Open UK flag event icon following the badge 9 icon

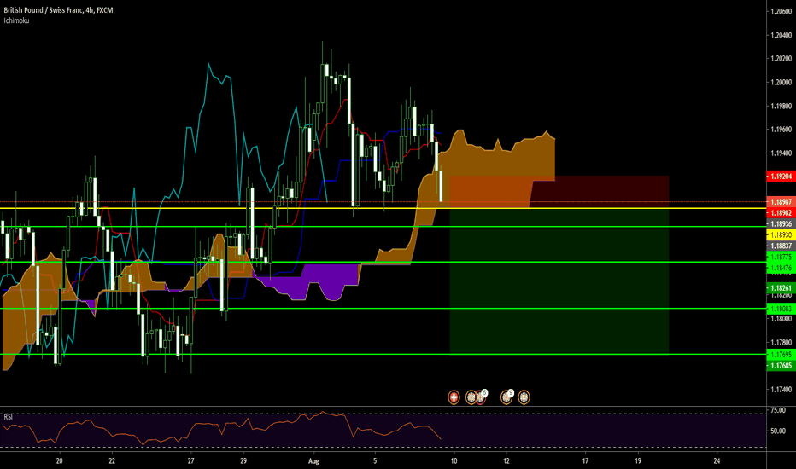point(524,397)
